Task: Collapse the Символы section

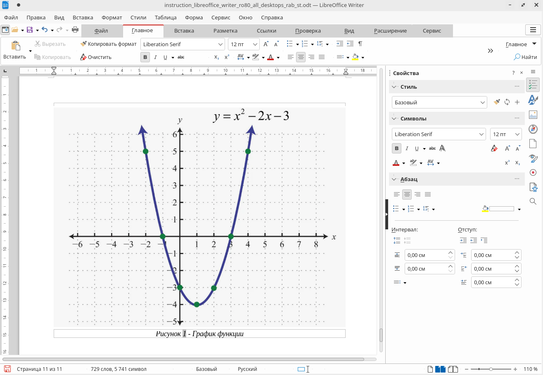Action: pyautogui.click(x=394, y=118)
